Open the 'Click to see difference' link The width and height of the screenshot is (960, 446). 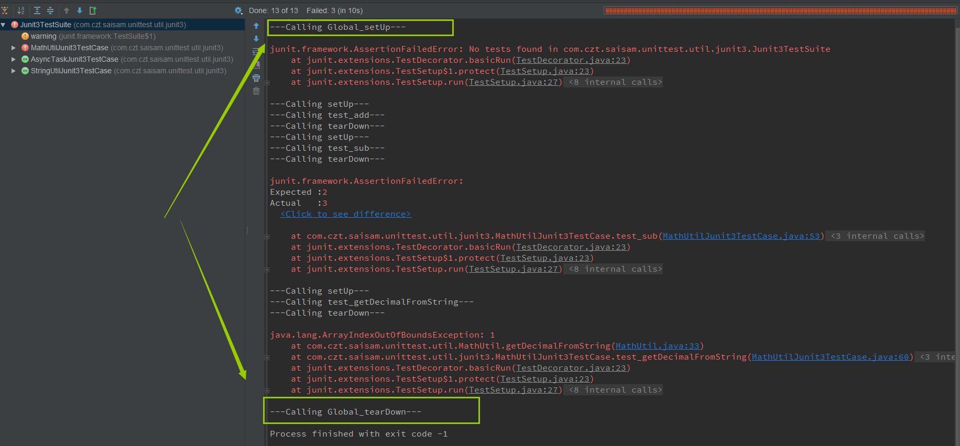[x=346, y=214]
